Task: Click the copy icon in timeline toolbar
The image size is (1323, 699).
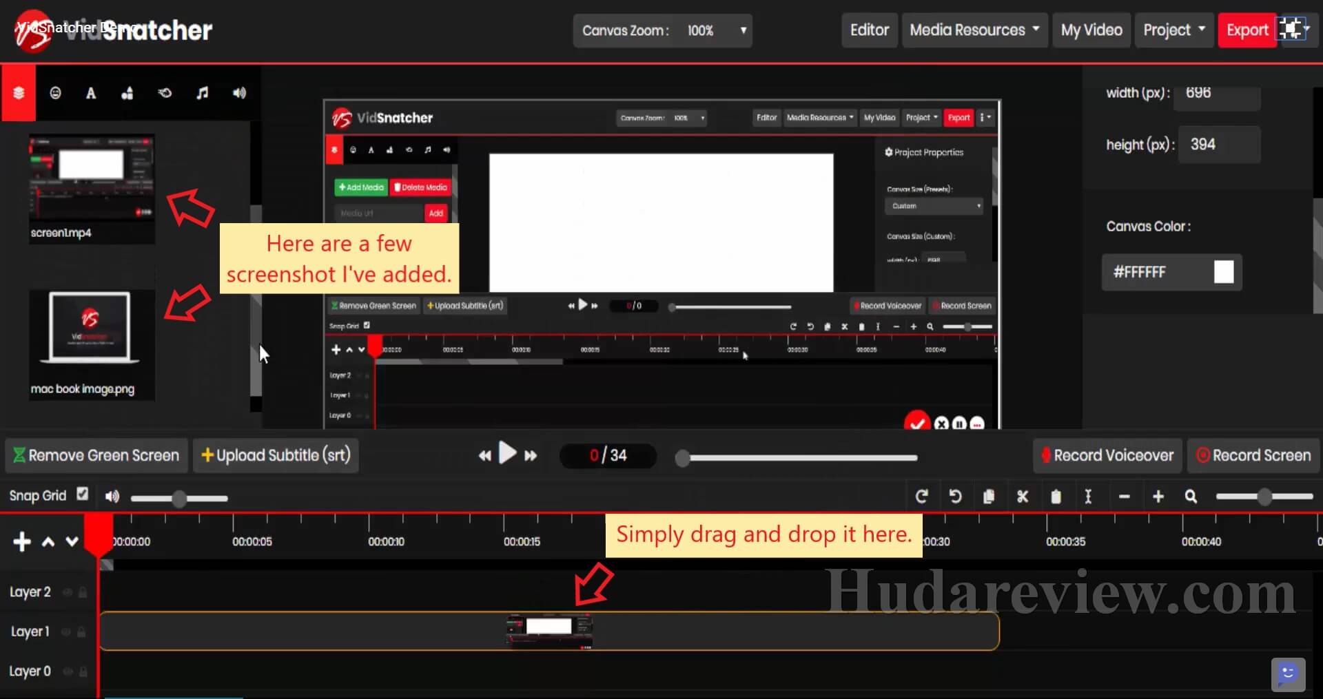Action: (x=989, y=497)
